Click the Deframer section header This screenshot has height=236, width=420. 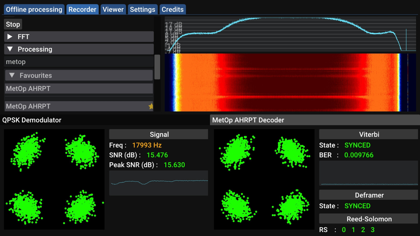[369, 195]
